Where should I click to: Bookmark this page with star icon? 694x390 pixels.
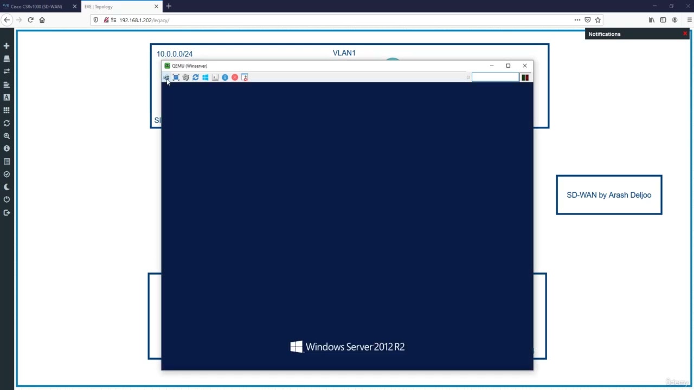[597, 20]
